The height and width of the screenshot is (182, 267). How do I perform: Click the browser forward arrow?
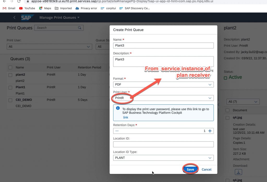click(11, 1)
